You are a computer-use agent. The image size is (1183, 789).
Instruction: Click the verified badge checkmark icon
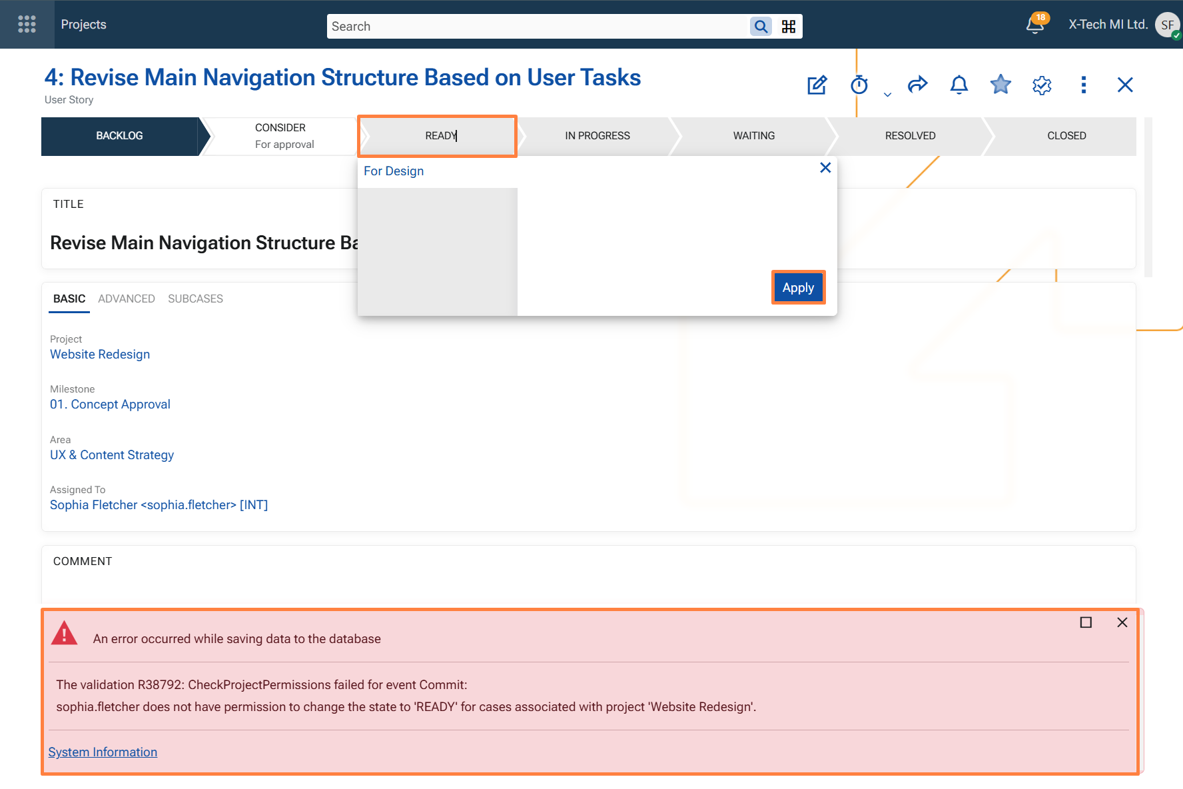[1042, 85]
